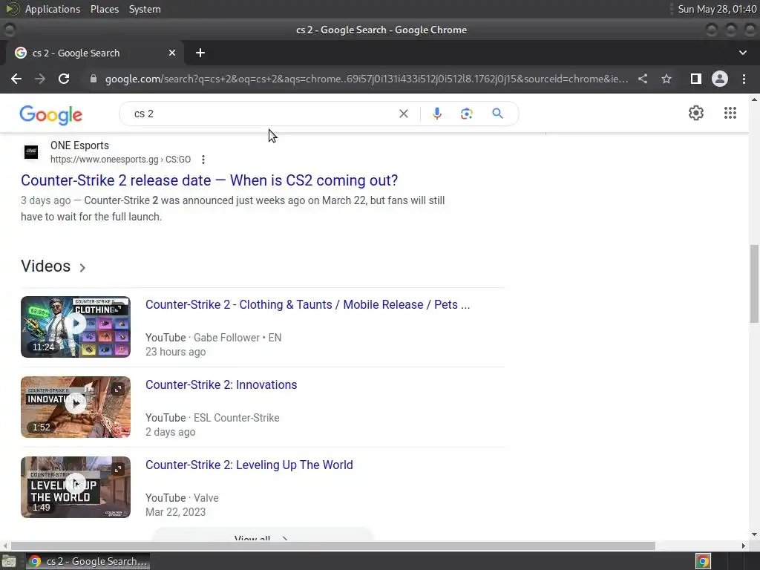The height and width of the screenshot is (570, 760).
Task: Share this page from address bar
Action: pyautogui.click(x=643, y=79)
